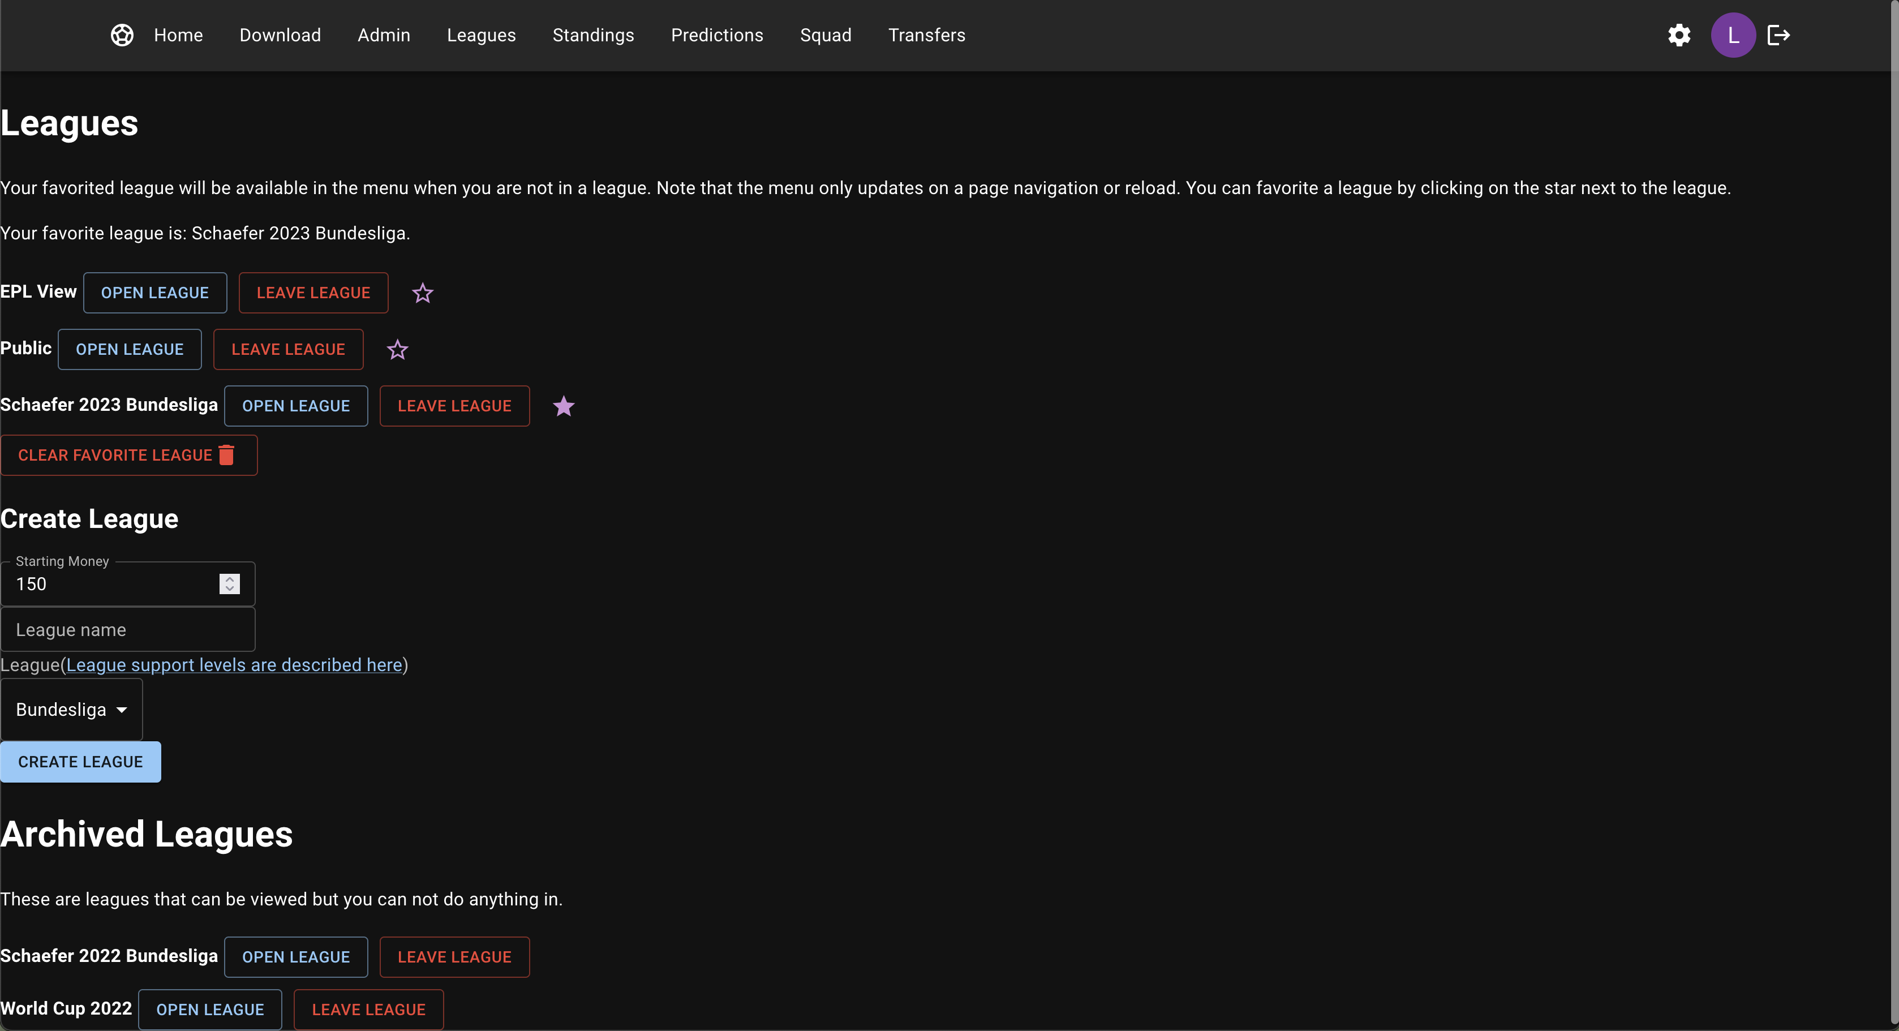The width and height of the screenshot is (1899, 1031).
Task: Navigate to Predictions menu tab
Action: point(717,35)
